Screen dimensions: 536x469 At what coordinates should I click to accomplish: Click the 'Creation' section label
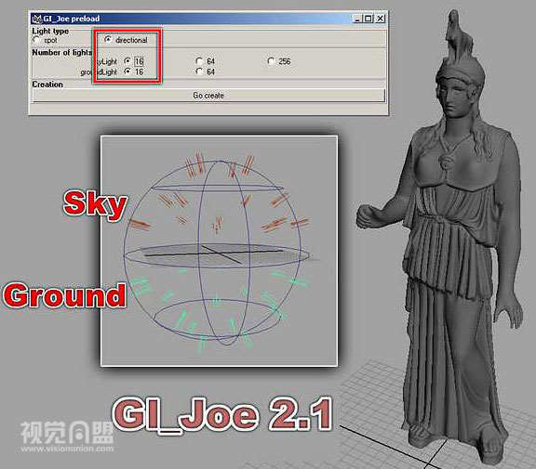click(x=47, y=85)
